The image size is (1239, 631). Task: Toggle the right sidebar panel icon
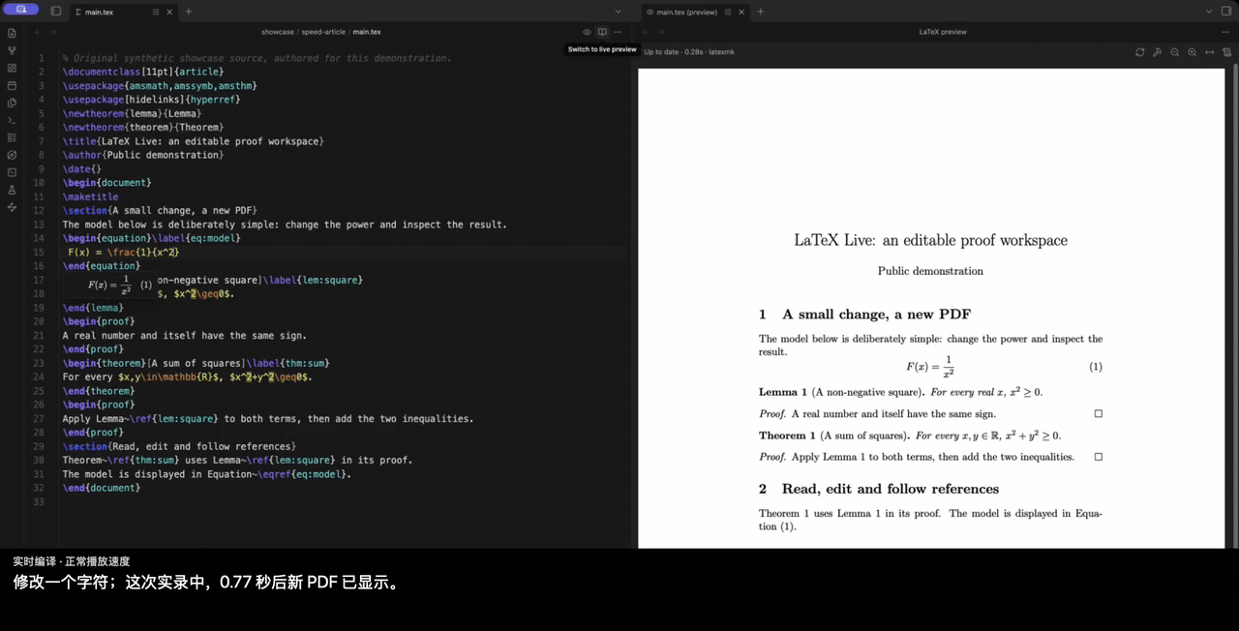coord(1226,11)
